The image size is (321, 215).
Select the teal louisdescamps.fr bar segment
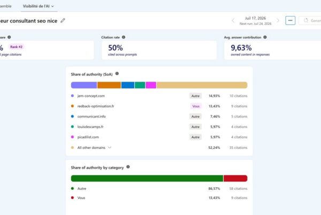click(140, 85)
